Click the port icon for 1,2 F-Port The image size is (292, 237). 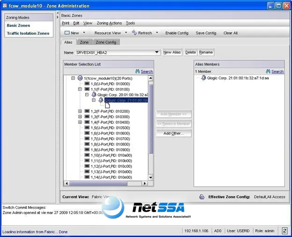tap(87, 111)
